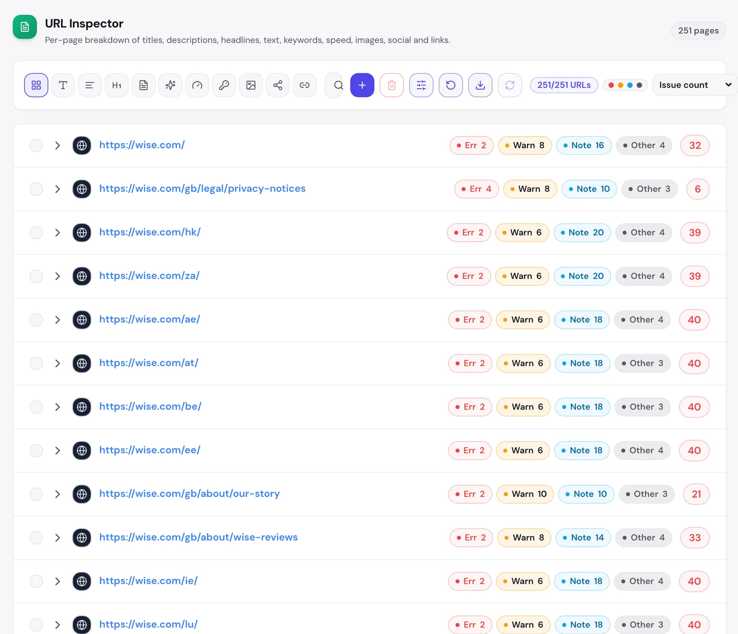Viewport: 738px width, 634px height.
Task: Click the Note 16 badge on wise.com row
Action: coord(584,146)
